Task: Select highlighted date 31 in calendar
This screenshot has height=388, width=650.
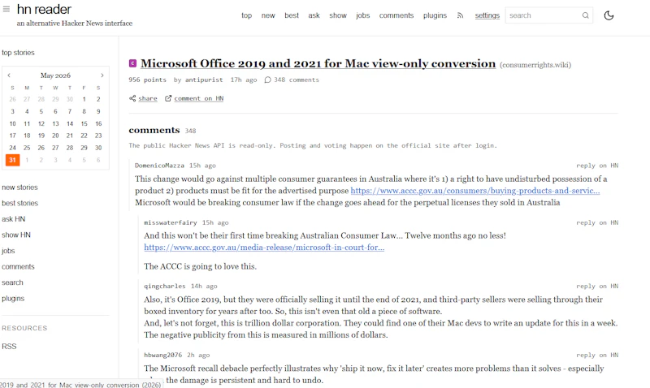Action: pos(12,160)
